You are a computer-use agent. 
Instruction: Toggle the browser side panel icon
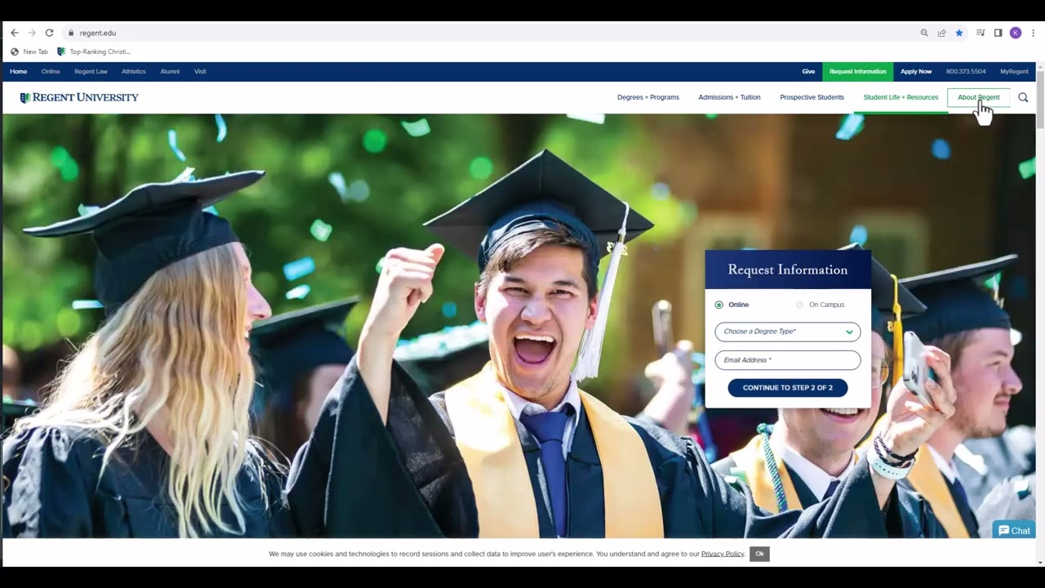coord(998,33)
